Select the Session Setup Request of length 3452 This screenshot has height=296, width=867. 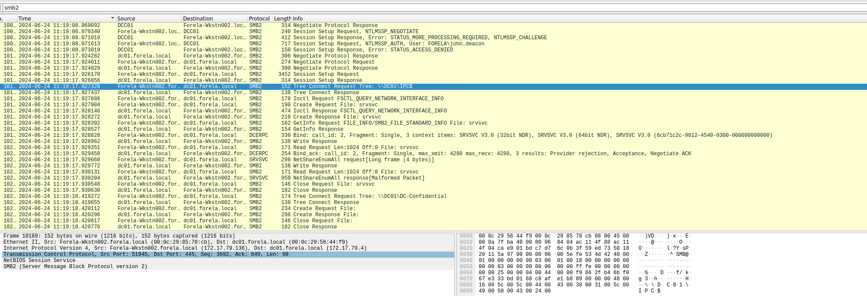(433, 74)
